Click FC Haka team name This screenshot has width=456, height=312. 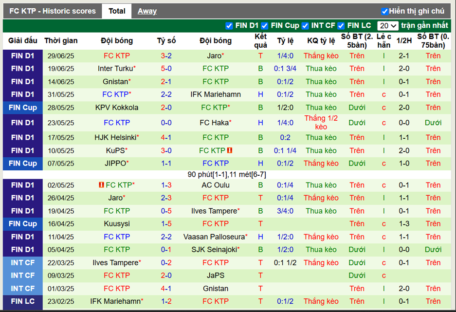point(216,123)
